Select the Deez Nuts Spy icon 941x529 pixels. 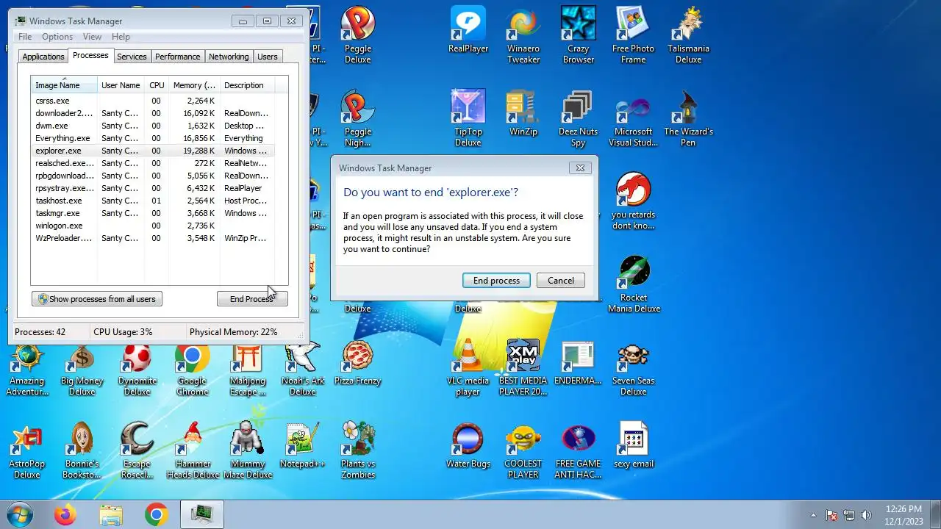click(x=579, y=118)
